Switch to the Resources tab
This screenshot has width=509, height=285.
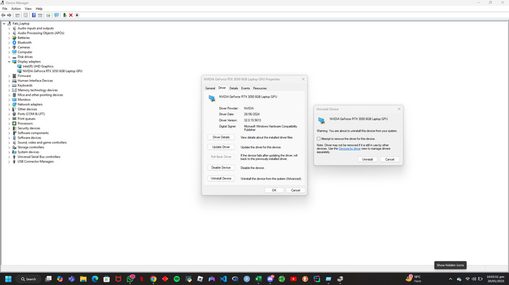click(260, 88)
